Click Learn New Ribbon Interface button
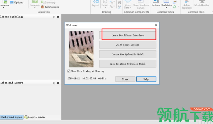The width and height of the screenshot is (213, 124). (x=128, y=35)
